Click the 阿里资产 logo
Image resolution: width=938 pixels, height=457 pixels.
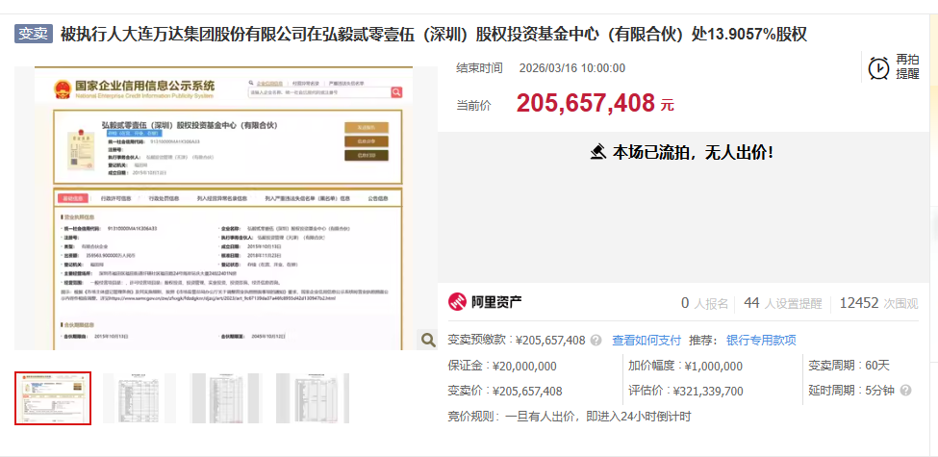[485, 302]
